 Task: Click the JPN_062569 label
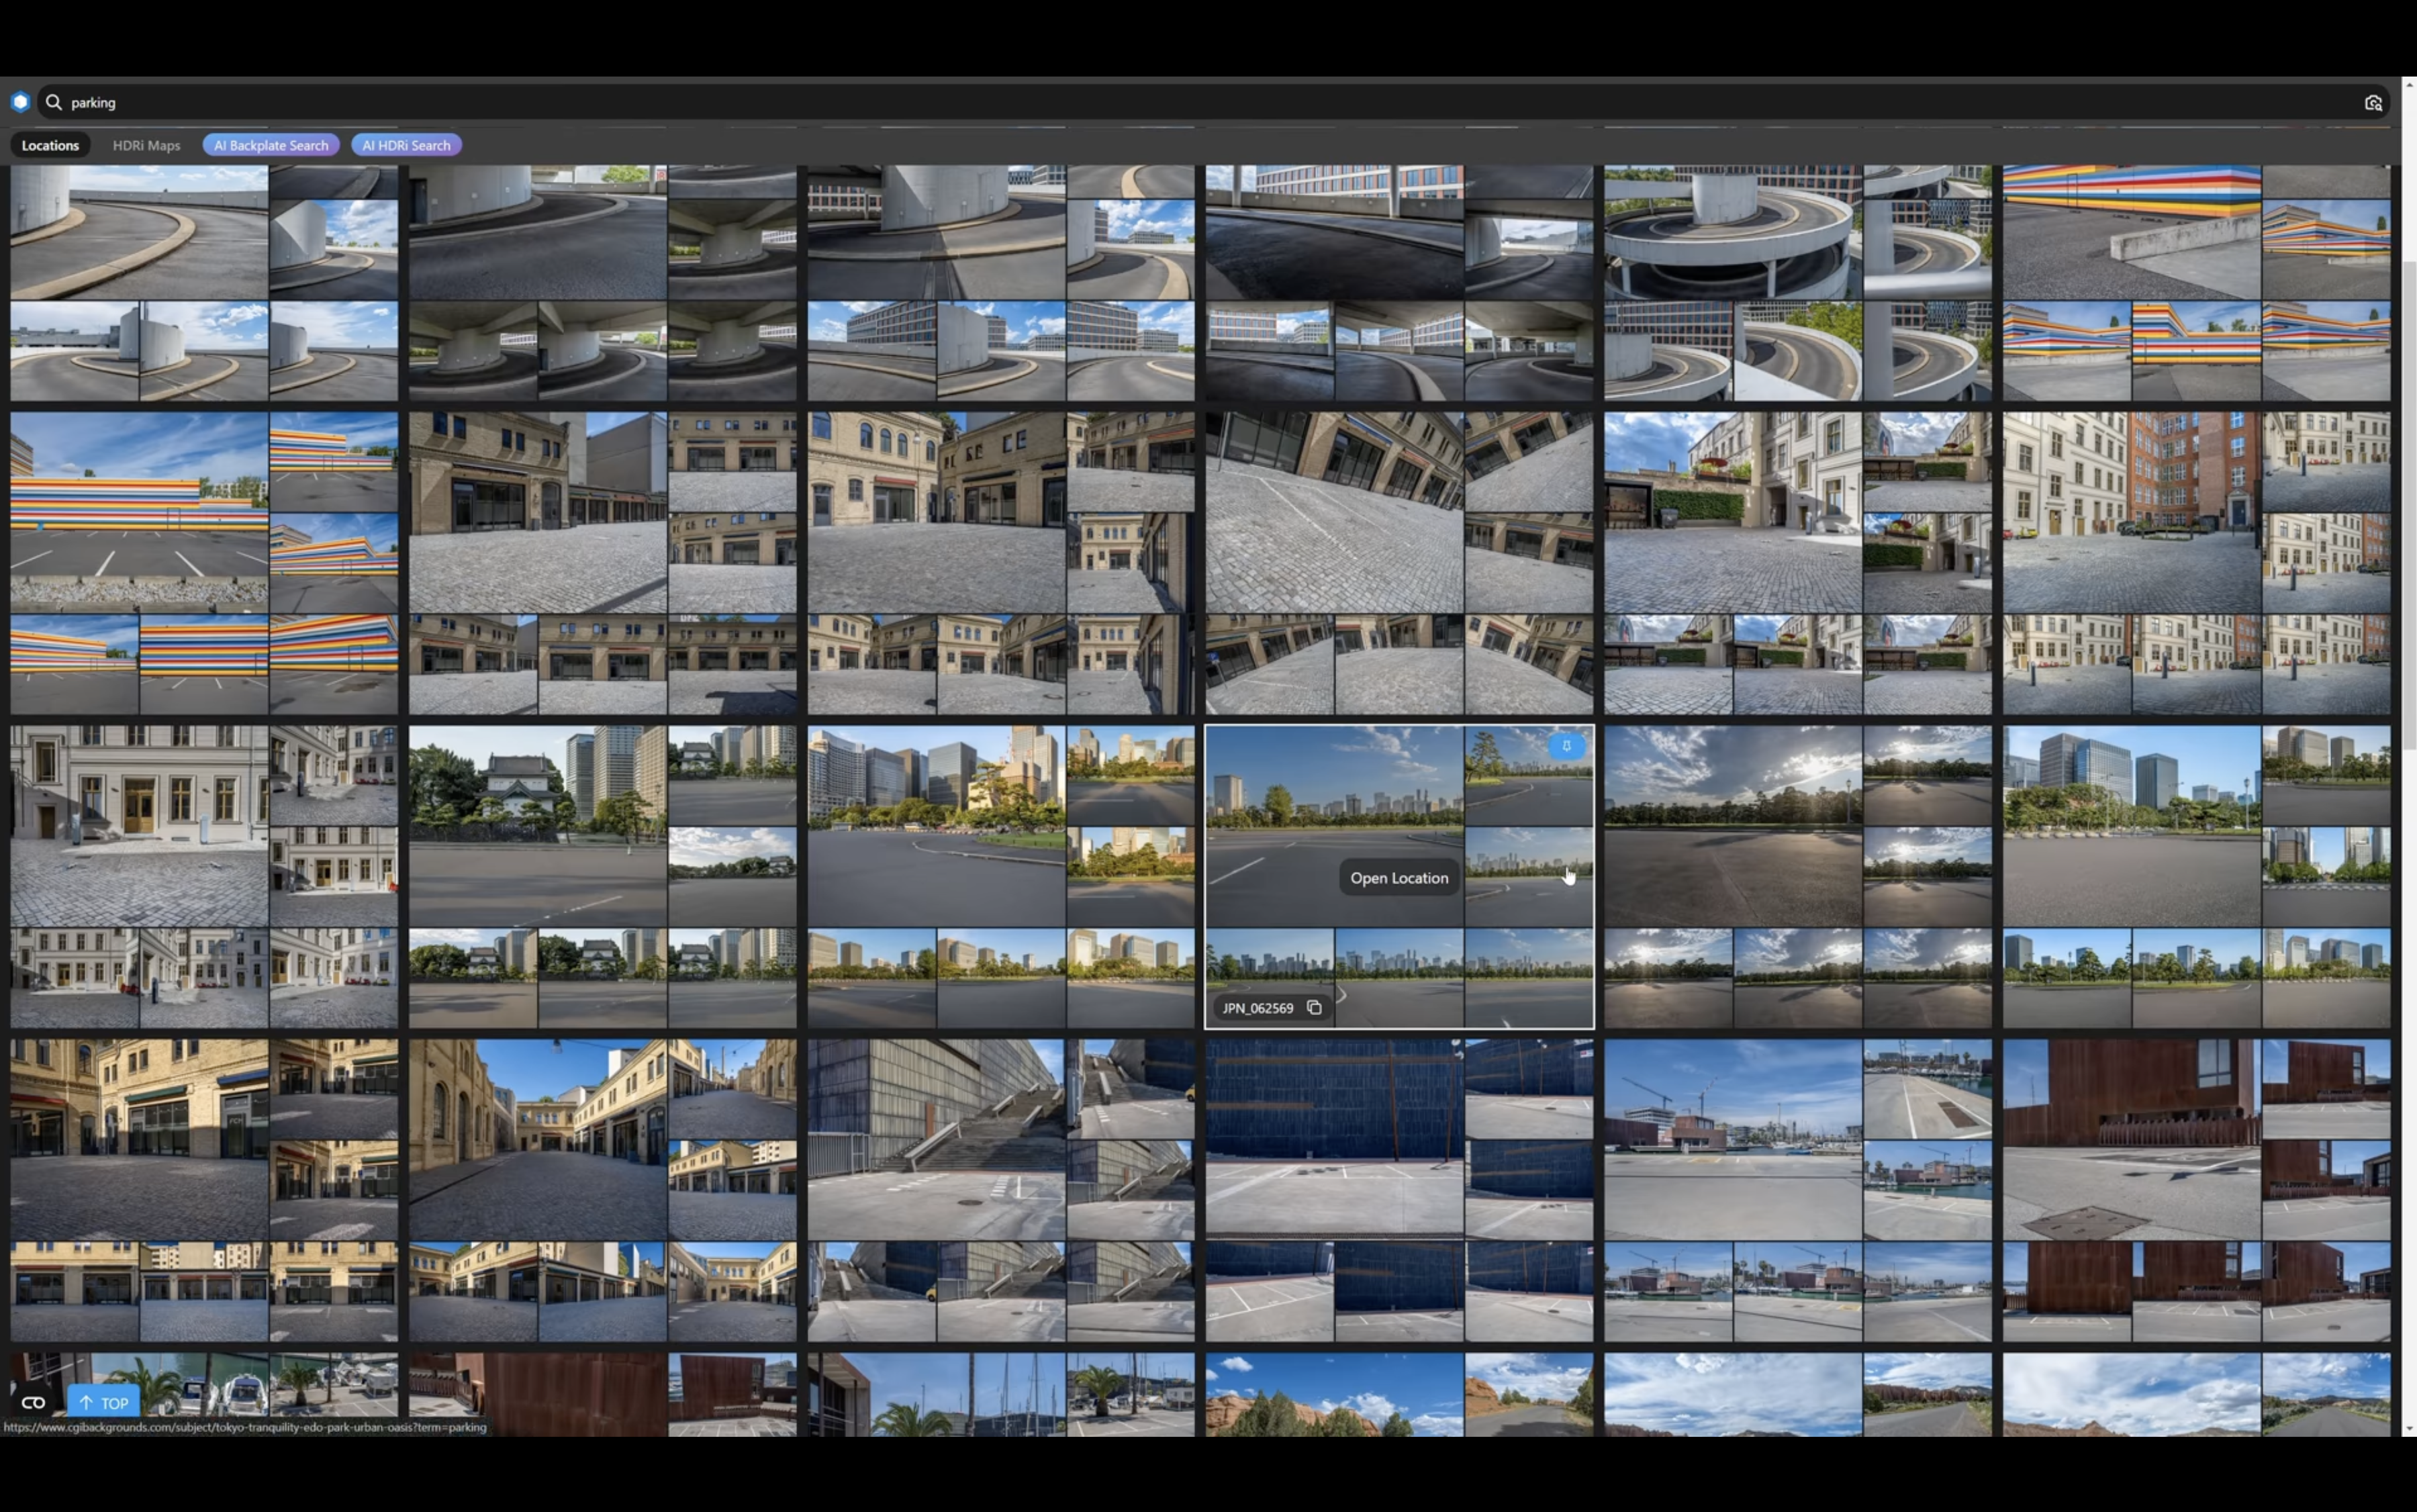(1257, 1008)
